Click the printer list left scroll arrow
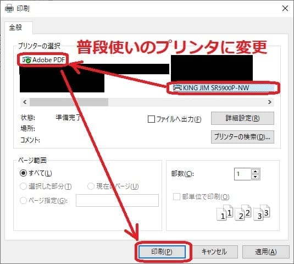 pos(25,102)
